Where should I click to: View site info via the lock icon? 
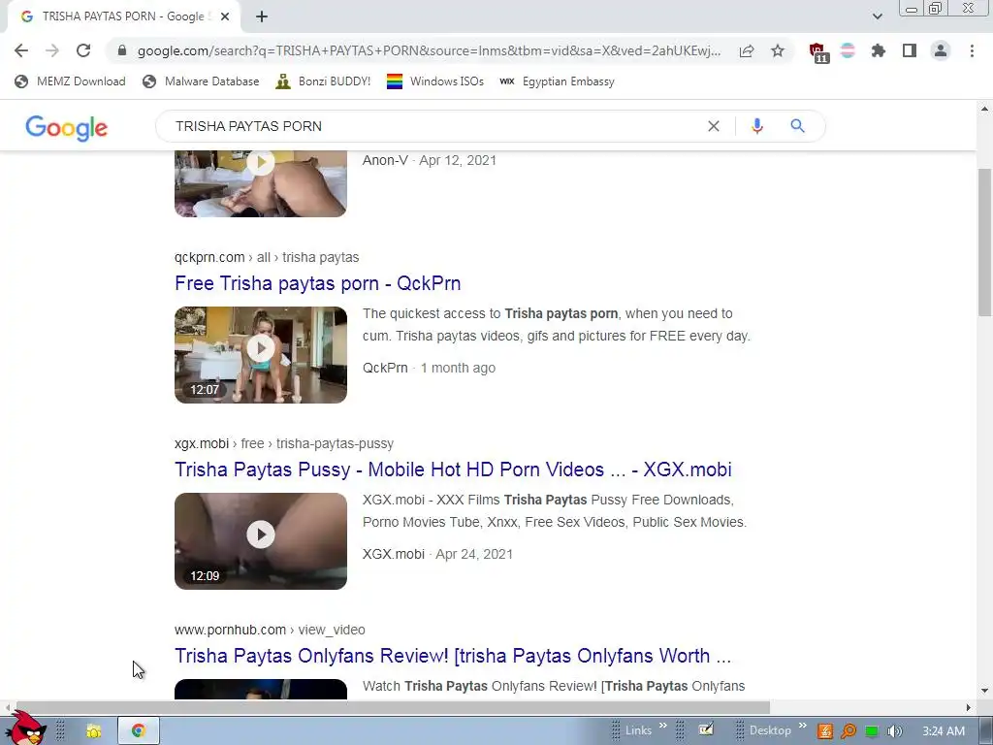(x=122, y=50)
